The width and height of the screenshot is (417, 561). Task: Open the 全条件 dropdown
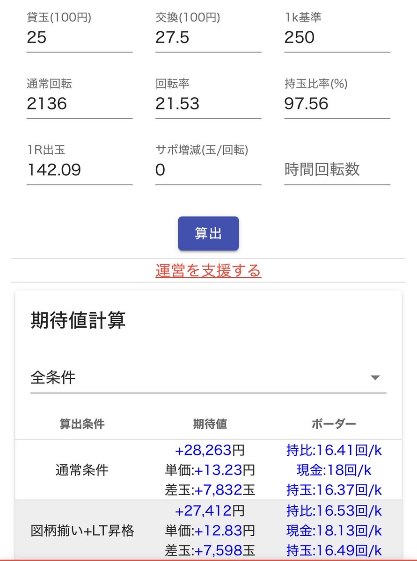(208, 378)
